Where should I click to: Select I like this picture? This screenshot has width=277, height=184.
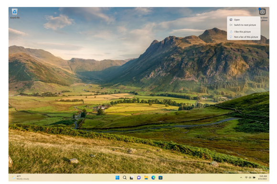pos(244,32)
